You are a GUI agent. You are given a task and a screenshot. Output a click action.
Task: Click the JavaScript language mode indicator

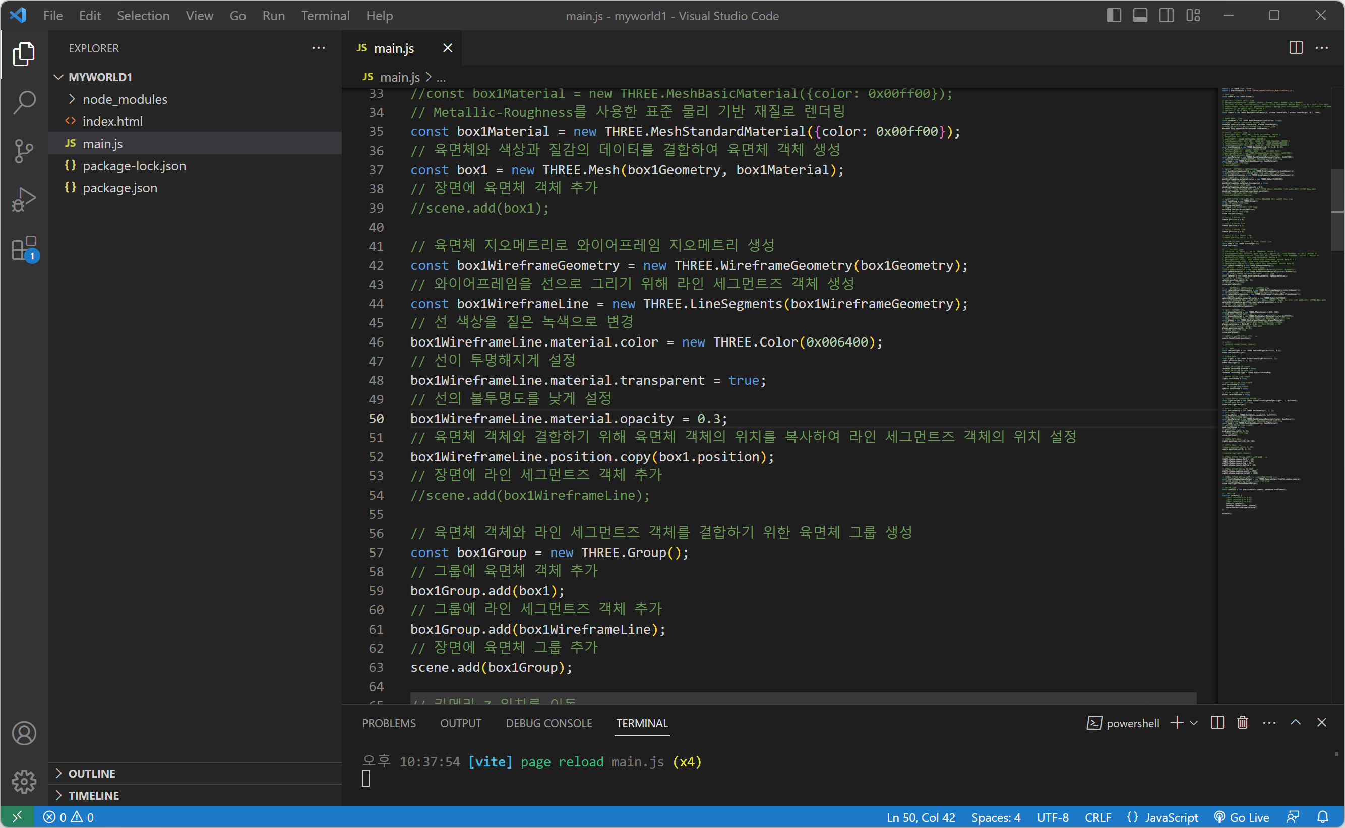click(1171, 817)
